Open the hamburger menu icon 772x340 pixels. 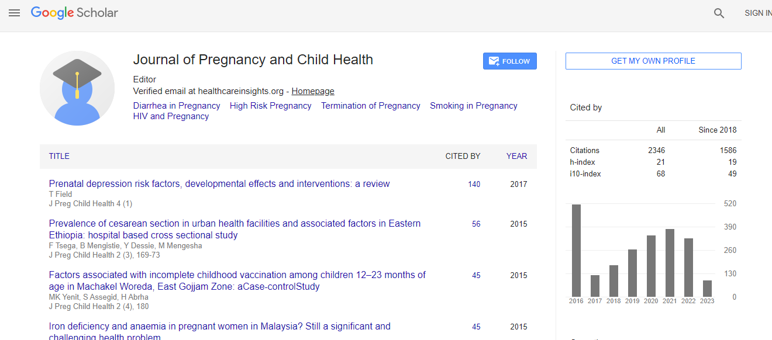pos(14,13)
